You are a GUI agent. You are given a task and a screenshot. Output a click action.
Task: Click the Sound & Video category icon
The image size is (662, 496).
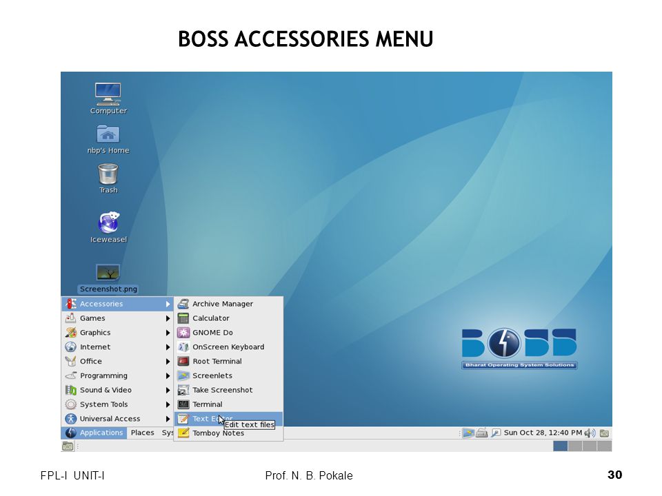(71, 390)
